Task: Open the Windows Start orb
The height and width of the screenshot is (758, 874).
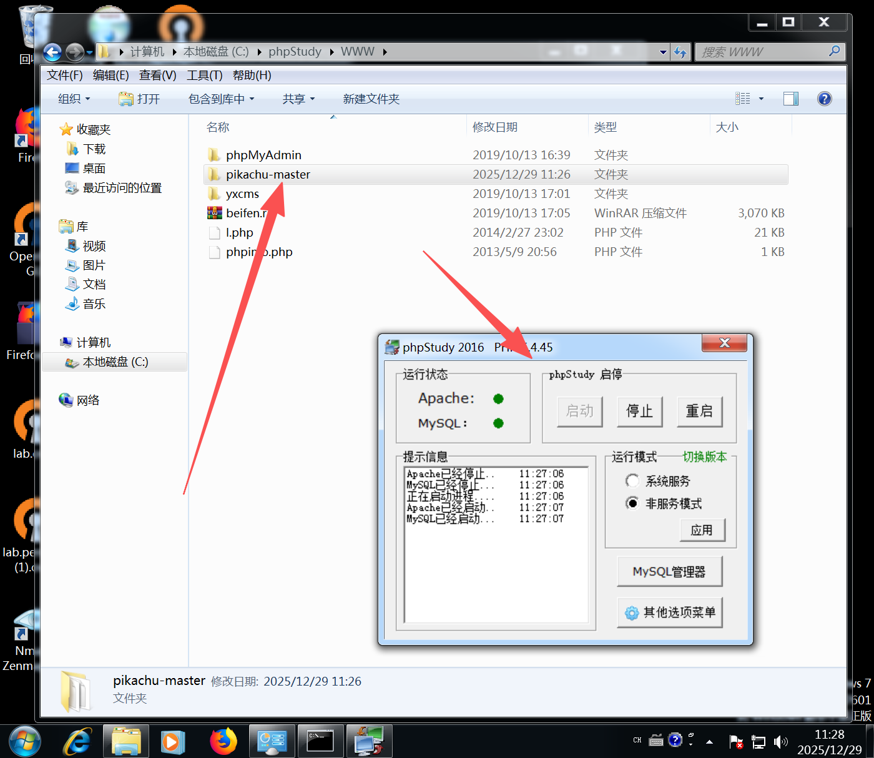Action: click(x=25, y=742)
